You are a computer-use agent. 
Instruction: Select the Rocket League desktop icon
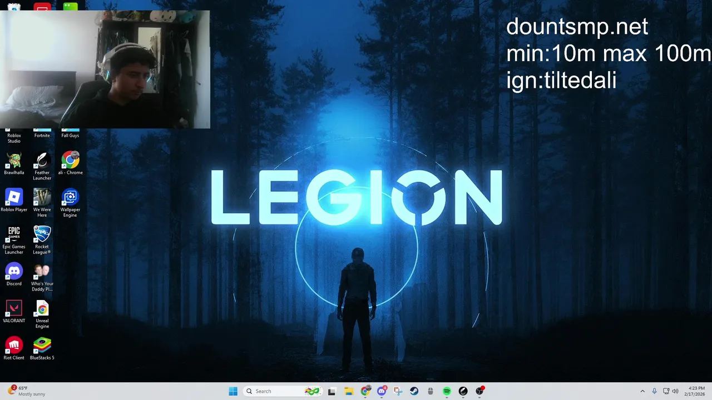point(42,240)
